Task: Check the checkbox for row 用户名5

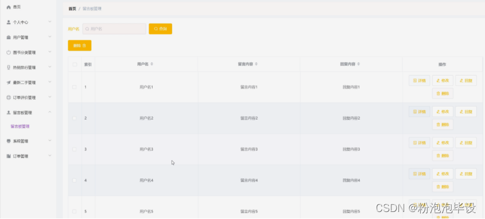Action: pyautogui.click(x=74, y=211)
